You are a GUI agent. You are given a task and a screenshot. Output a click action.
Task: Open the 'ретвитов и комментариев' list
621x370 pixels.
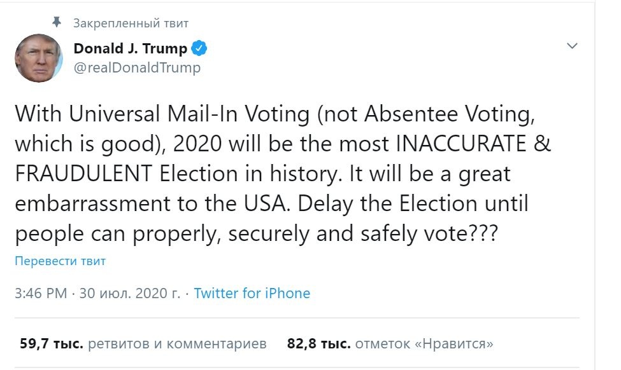point(177,344)
